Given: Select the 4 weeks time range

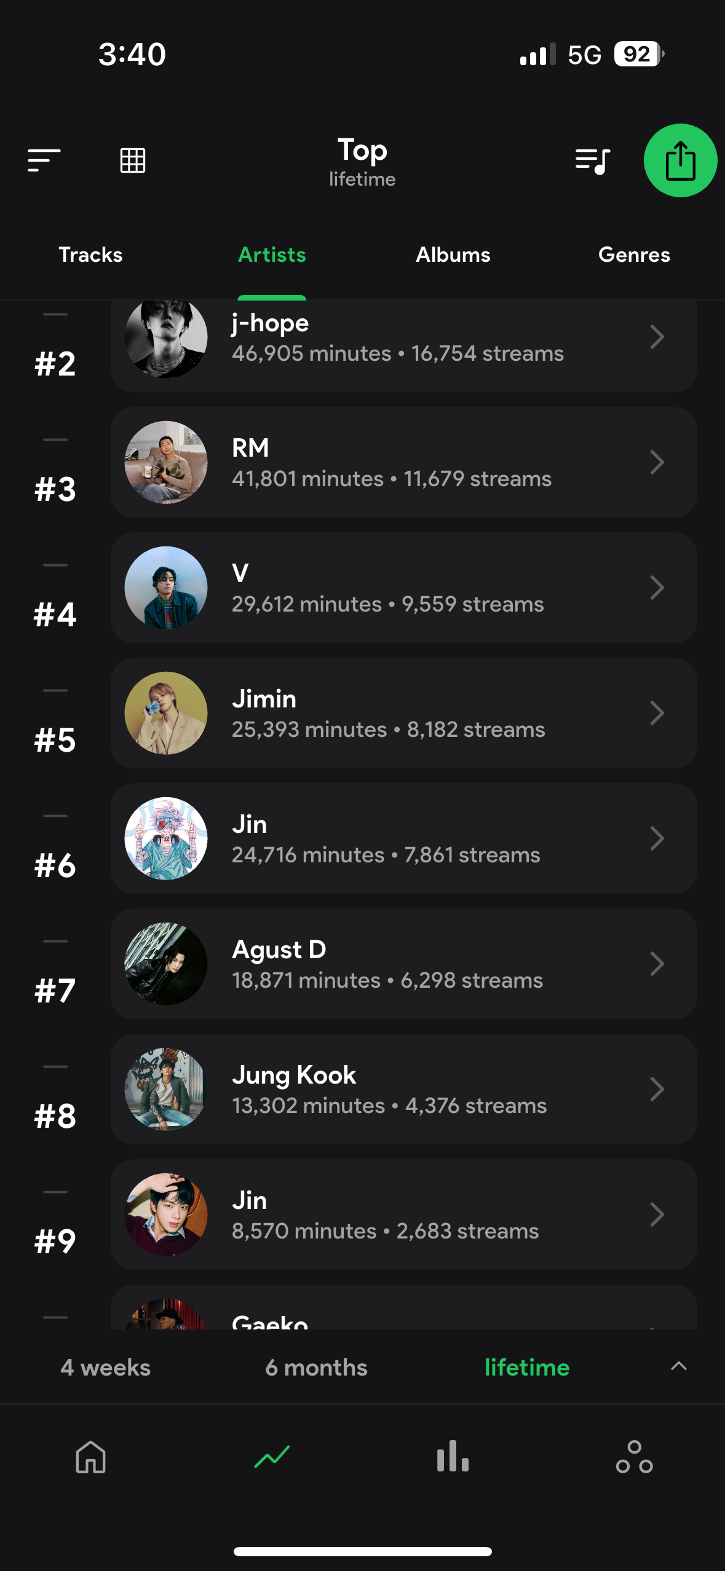Looking at the screenshot, I should [x=106, y=1368].
